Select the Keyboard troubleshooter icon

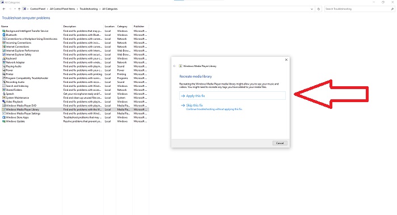click(x=4, y=58)
